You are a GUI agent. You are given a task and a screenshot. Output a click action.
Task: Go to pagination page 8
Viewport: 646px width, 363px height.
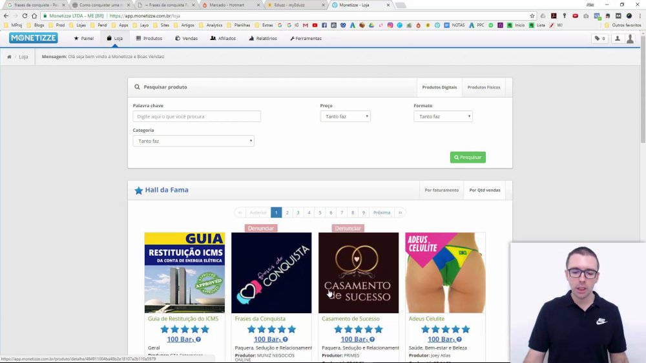tap(353, 213)
